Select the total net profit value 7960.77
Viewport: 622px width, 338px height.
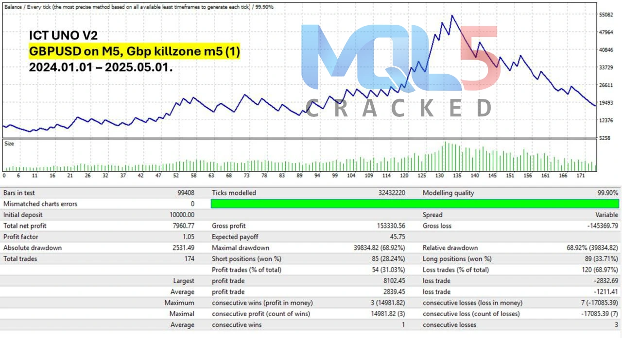point(183,225)
